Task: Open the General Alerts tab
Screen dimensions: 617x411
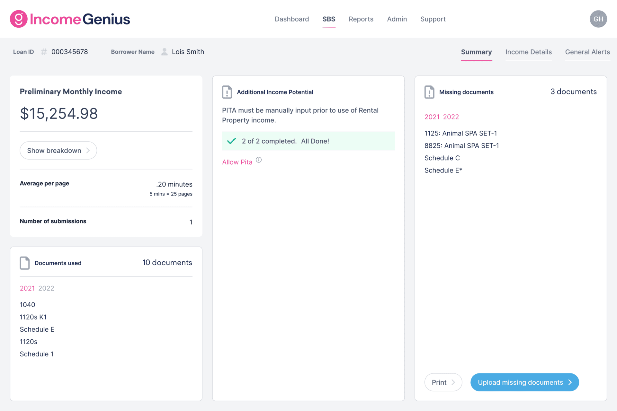Action: click(x=587, y=52)
